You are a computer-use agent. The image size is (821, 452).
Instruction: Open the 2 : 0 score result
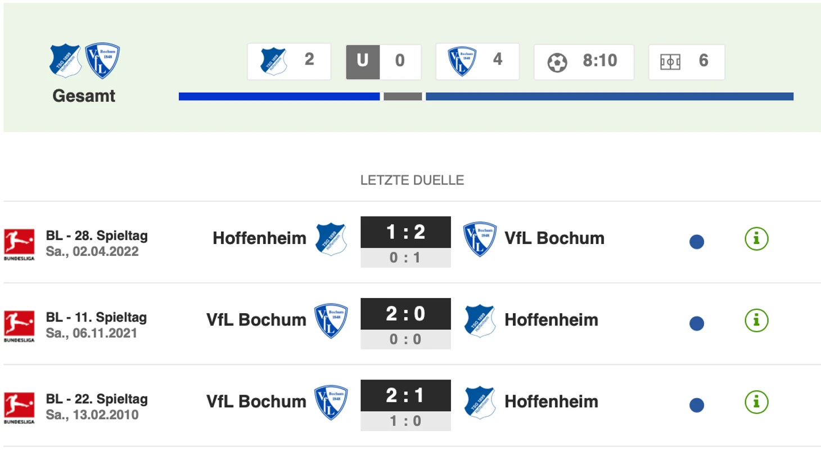click(x=405, y=313)
